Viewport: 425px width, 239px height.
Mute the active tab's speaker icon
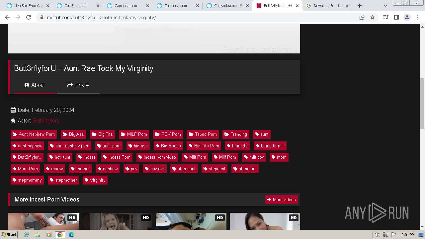click(x=290, y=6)
